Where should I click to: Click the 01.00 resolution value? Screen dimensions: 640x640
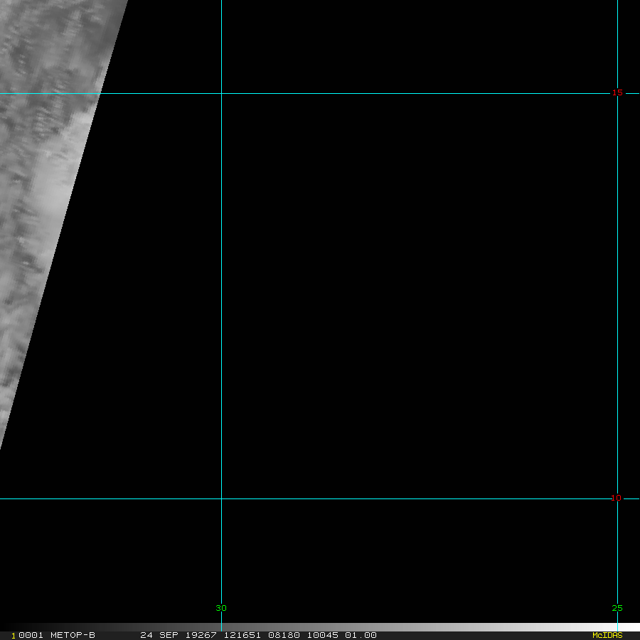(x=361, y=635)
